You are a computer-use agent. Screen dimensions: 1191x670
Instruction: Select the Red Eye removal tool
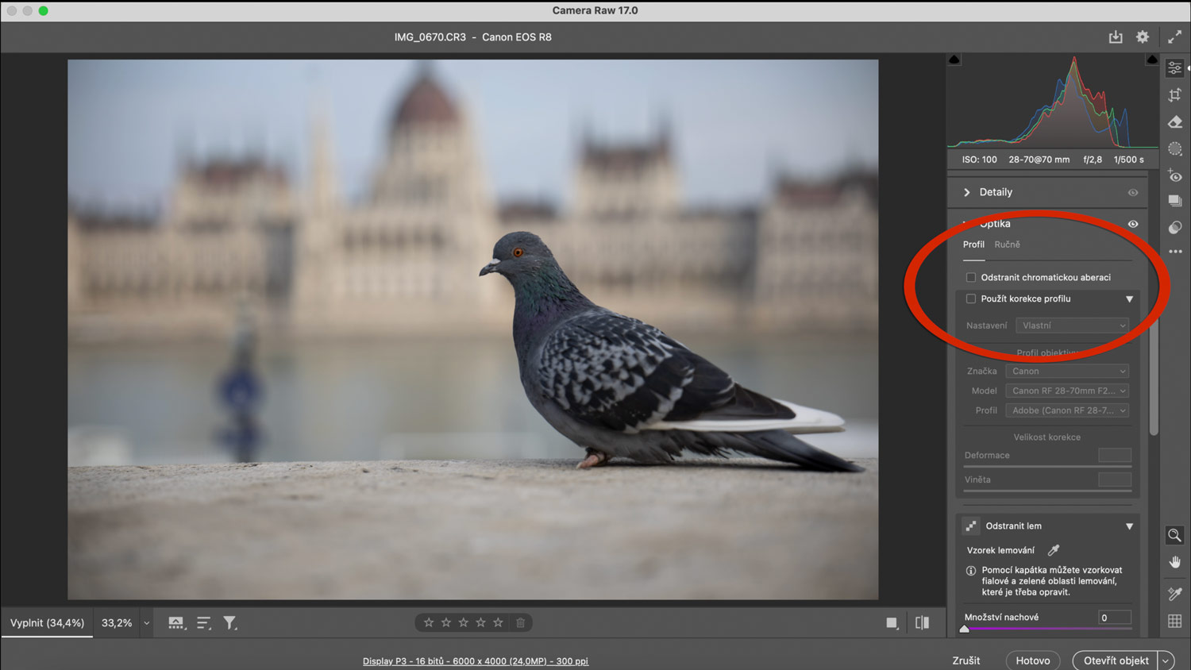coord(1175,176)
